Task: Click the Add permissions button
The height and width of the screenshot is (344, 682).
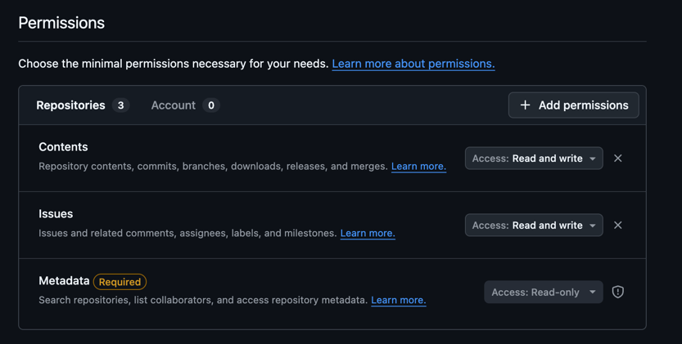Action: pyautogui.click(x=574, y=105)
